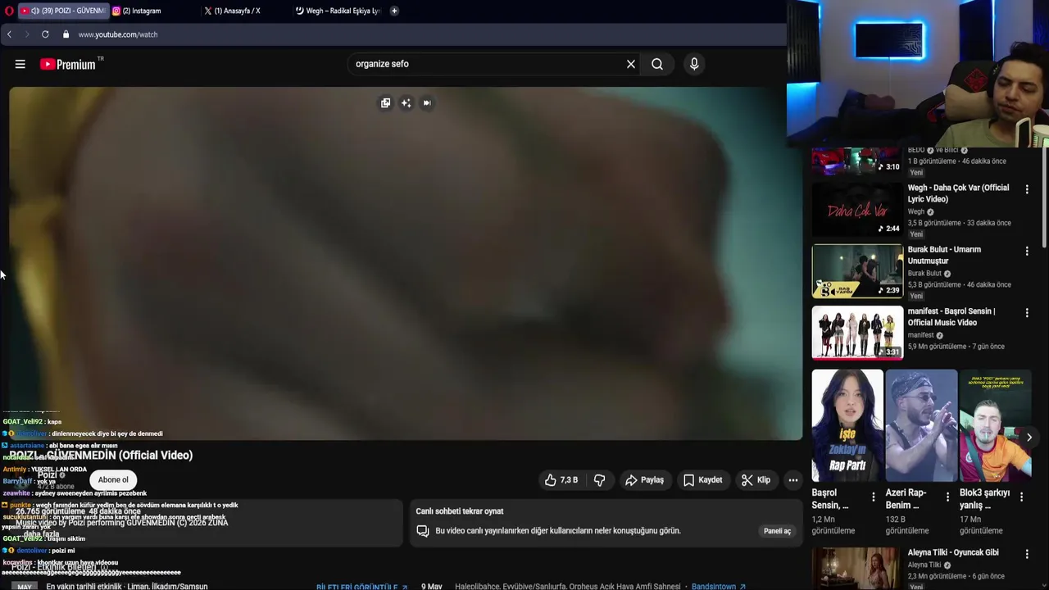
Task: Open Bandsintown link
Action: (718, 587)
